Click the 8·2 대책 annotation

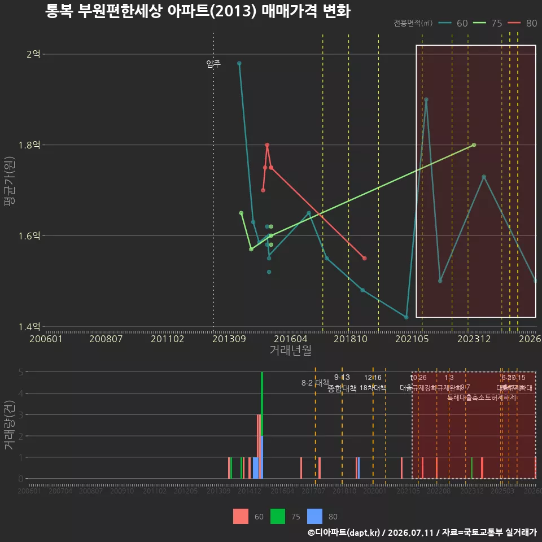315,383
